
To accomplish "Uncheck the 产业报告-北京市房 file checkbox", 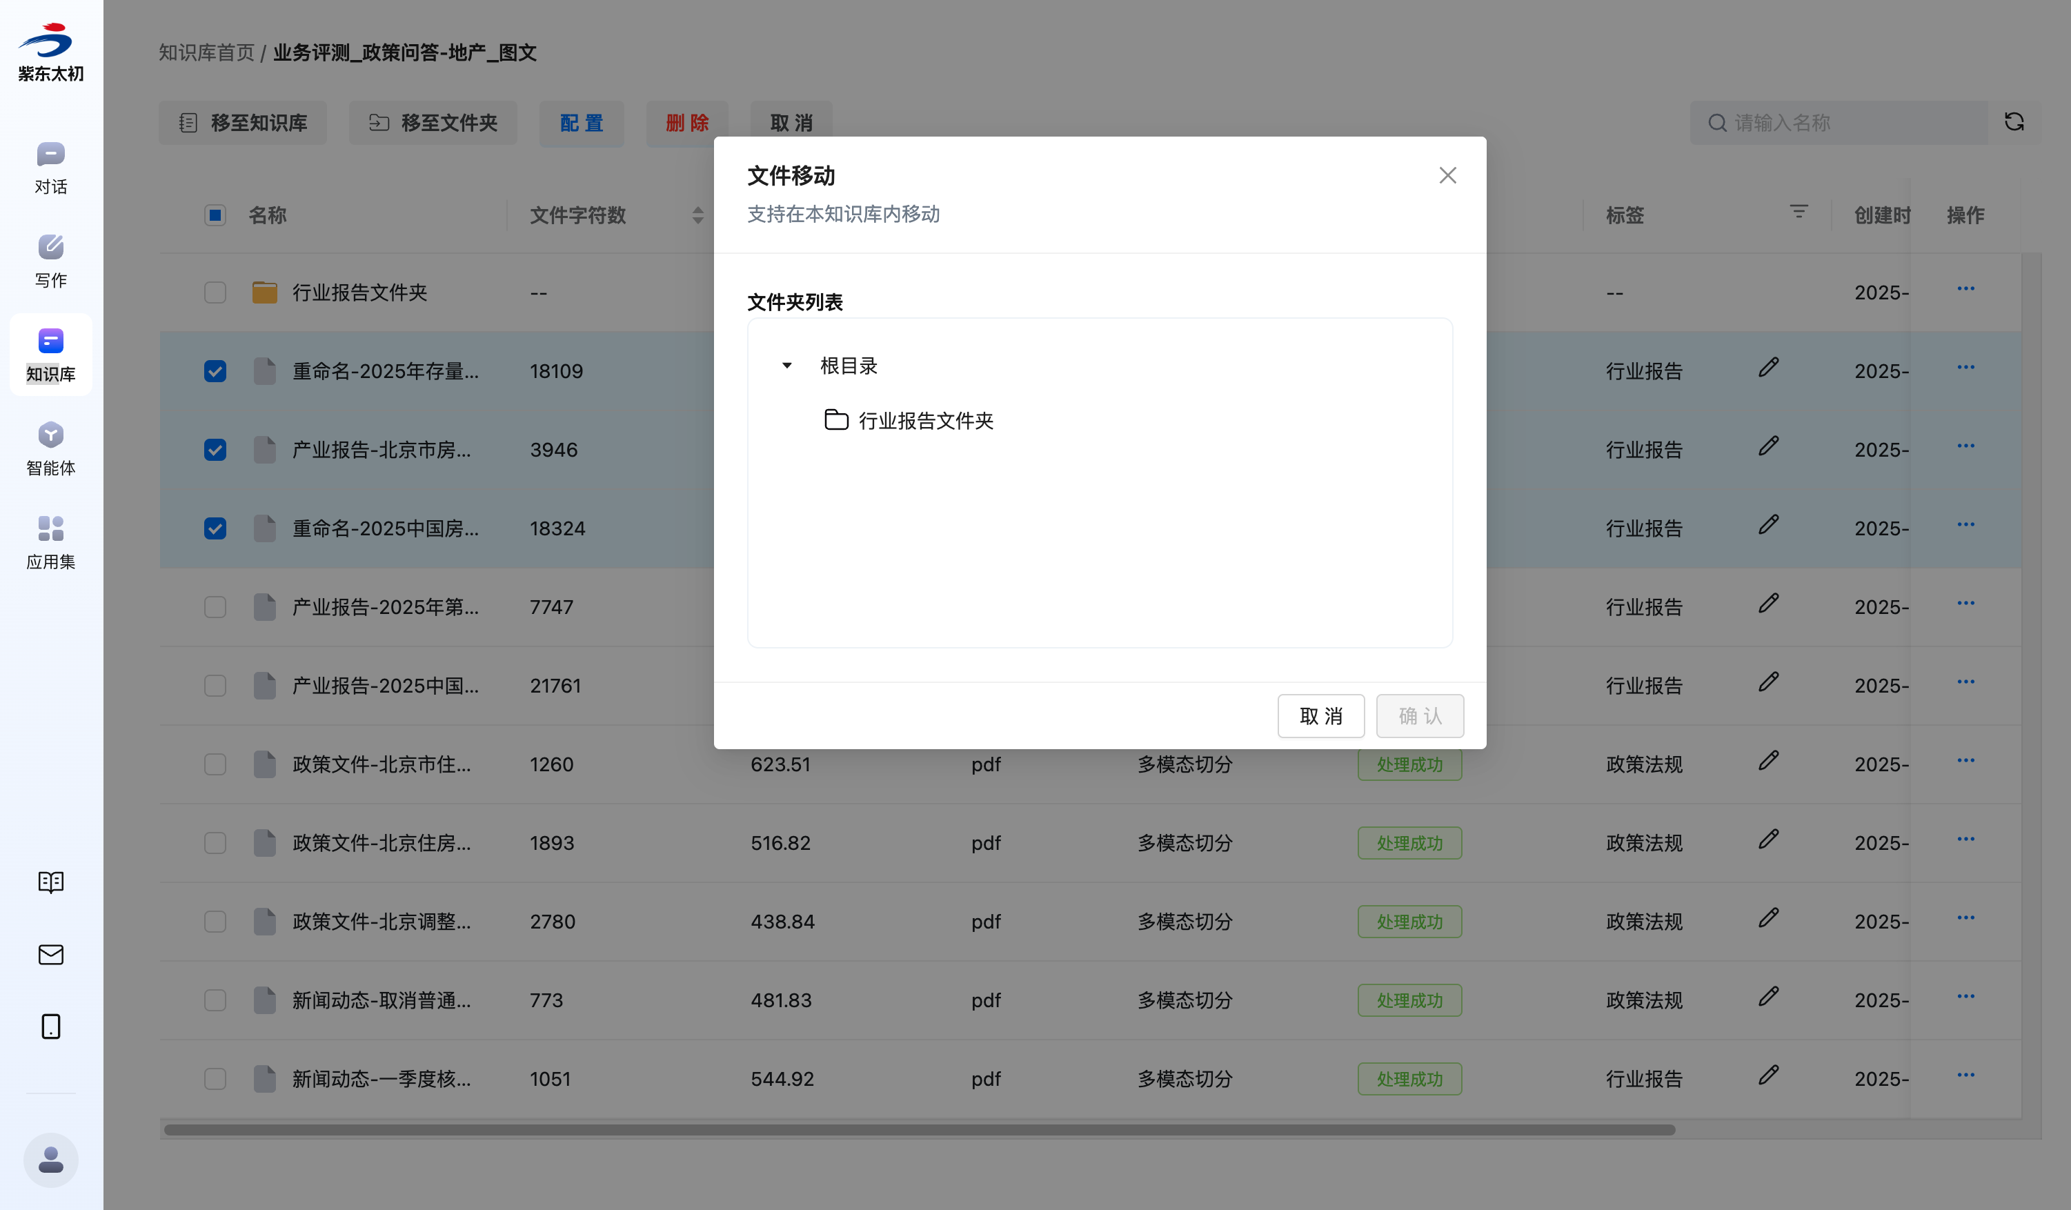I will 215,450.
